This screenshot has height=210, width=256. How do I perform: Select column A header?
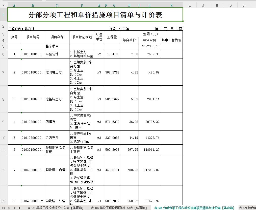tap(14, 5)
